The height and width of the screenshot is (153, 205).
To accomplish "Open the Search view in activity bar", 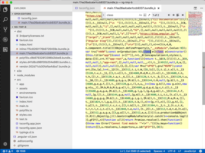I will 5,19.
